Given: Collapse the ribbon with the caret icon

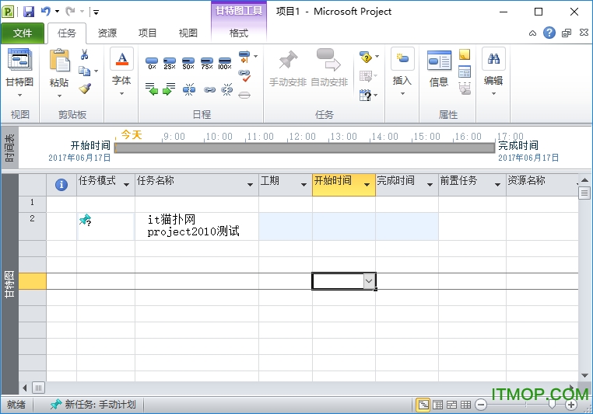Looking at the screenshot, I should pyautogui.click(x=532, y=33).
